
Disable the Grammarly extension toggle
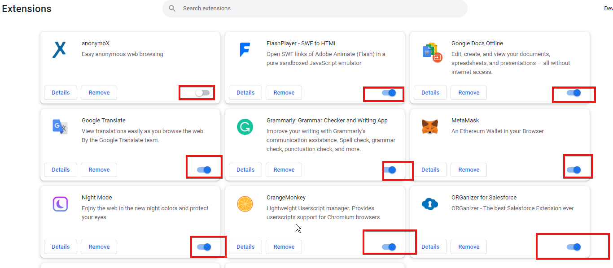[x=389, y=170]
